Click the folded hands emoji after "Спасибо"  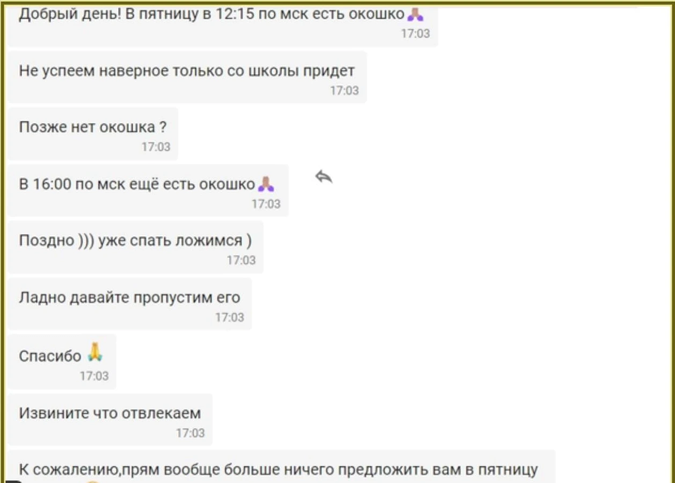point(94,353)
